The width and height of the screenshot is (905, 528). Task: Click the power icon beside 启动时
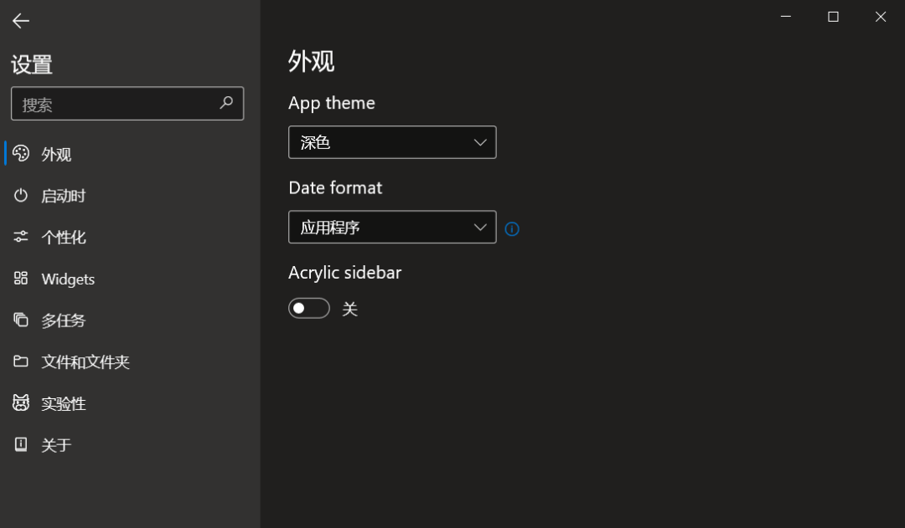point(21,196)
